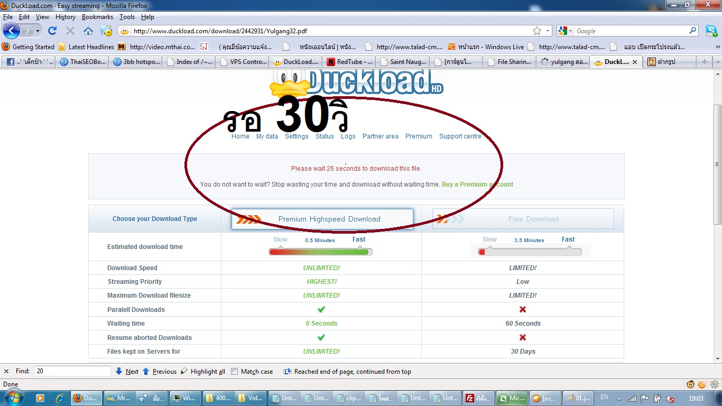Open the Edit menu
Screen dimensions: 722x406
(24, 17)
